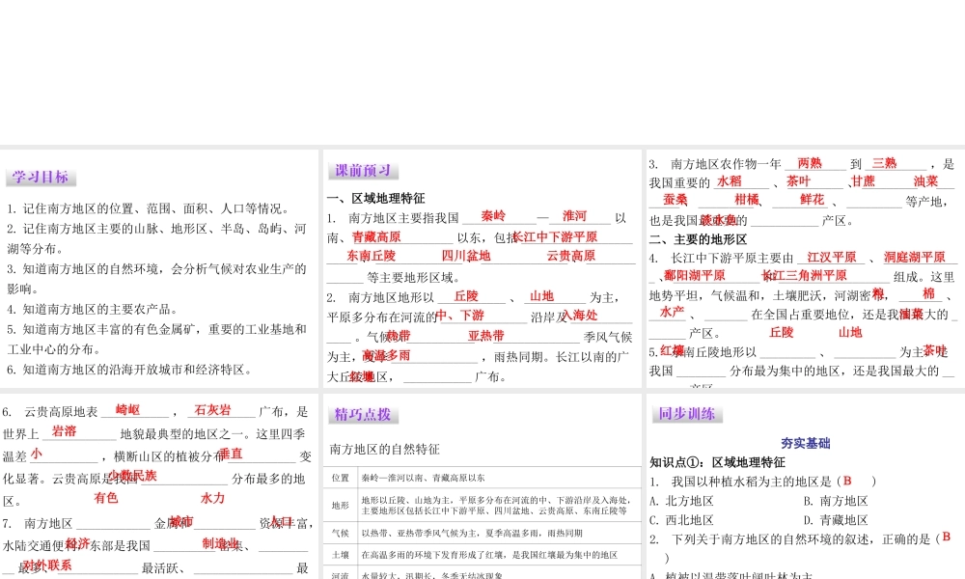The image size is (965, 579).
Task: Click the table cell labeled 土壤
Action: click(x=341, y=555)
